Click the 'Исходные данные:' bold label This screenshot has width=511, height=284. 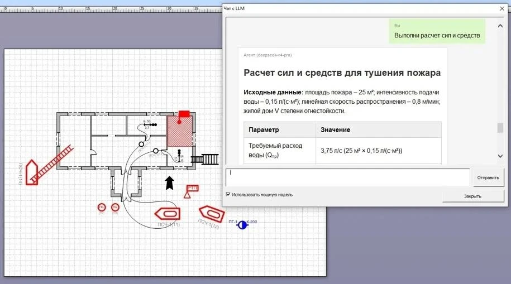tap(274, 92)
